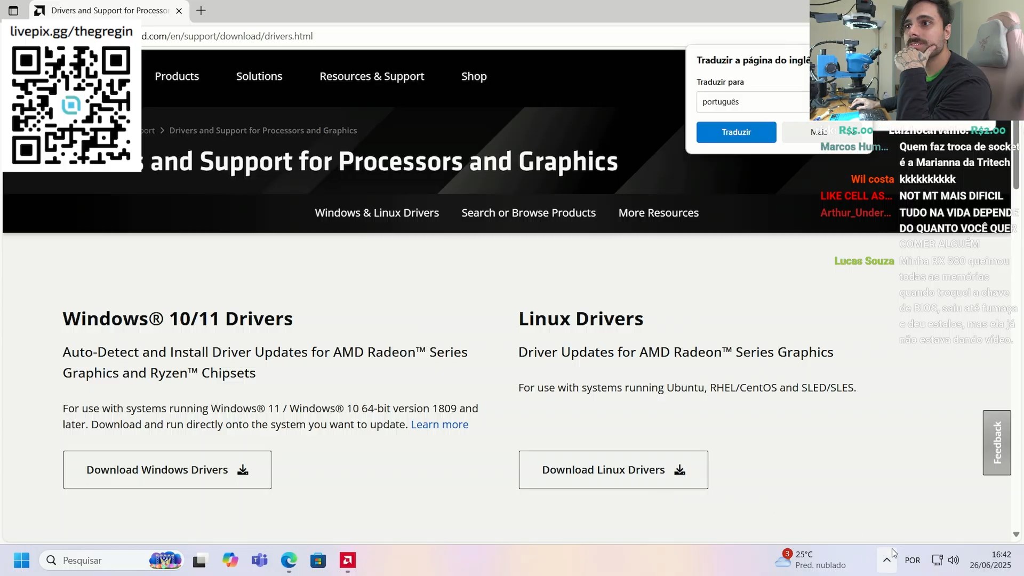
Task: Show hidden system tray icons
Action: pos(886,560)
